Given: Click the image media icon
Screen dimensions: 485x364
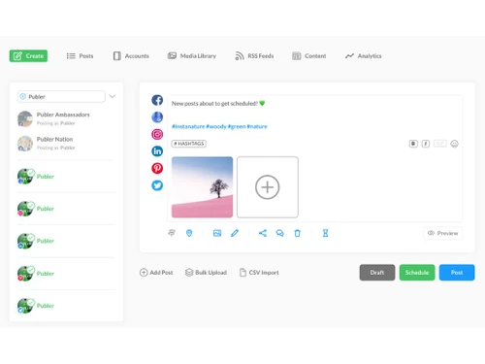Looking at the screenshot, I should 217,233.
